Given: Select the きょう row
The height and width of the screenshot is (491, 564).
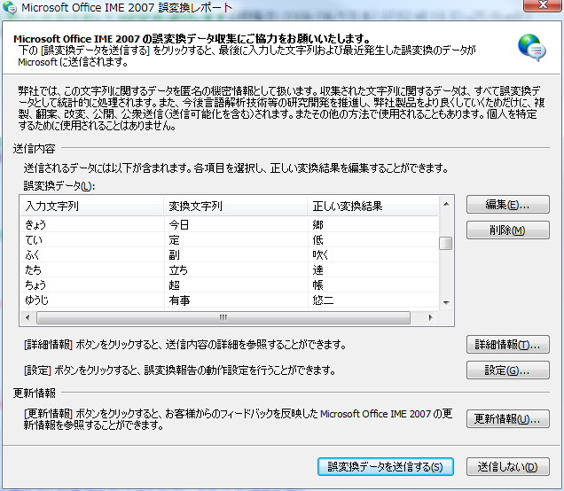Looking at the screenshot, I should [229, 224].
